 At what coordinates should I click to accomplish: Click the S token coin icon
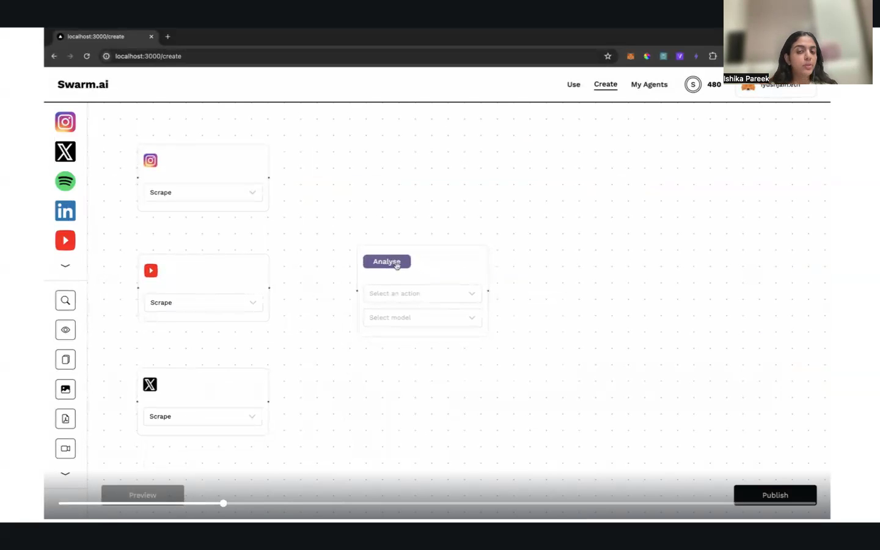(x=693, y=84)
